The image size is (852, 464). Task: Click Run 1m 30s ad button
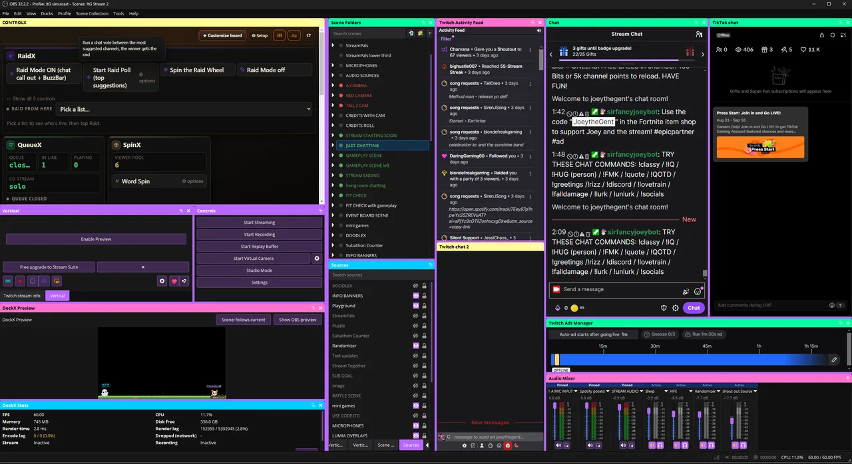703,334
